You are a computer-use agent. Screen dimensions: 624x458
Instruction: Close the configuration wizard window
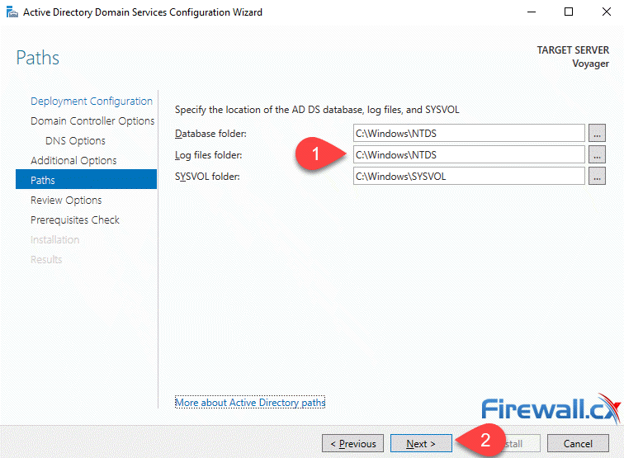[x=607, y=12]
